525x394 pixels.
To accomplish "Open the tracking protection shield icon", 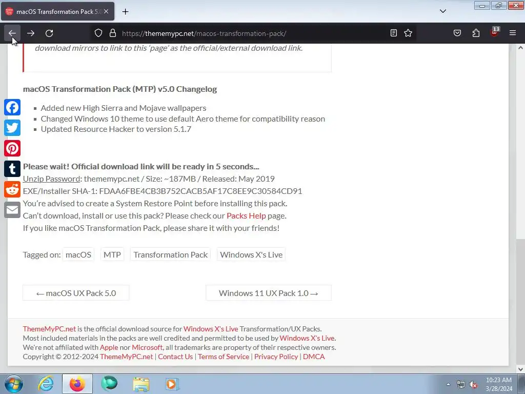I will pos(98,33).
